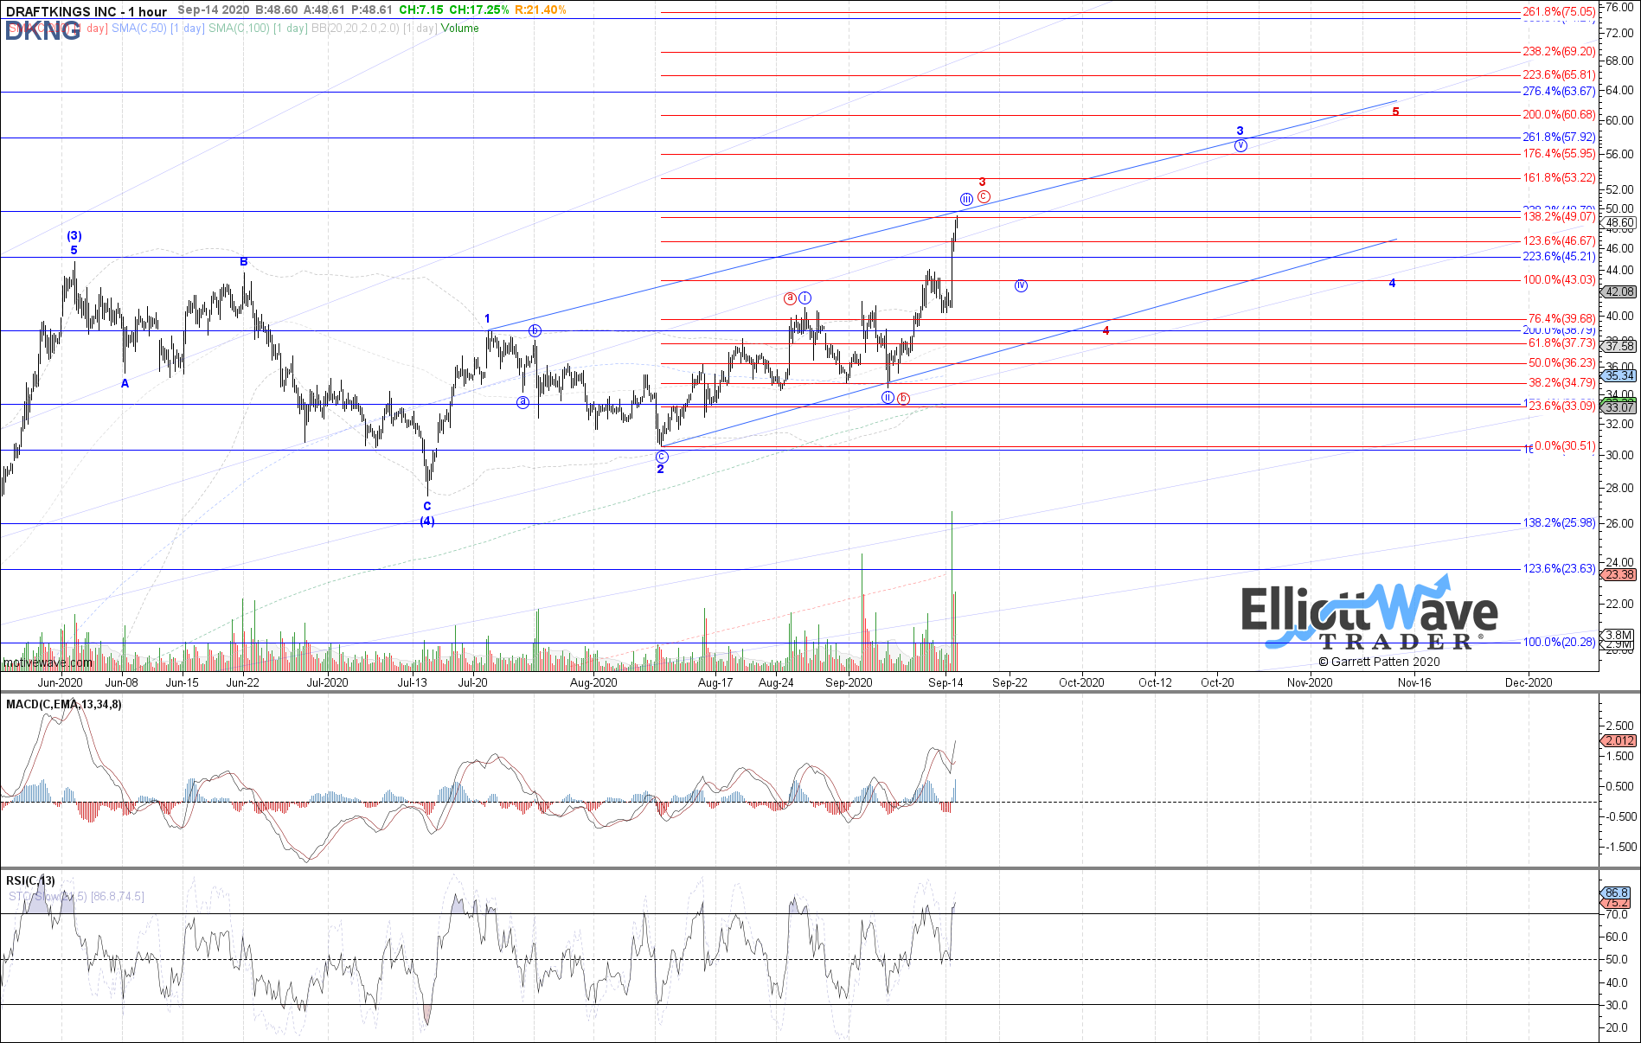Click the R:21.40% header value
Screen dimensions: 1641x1043
[x=541, y=10]
